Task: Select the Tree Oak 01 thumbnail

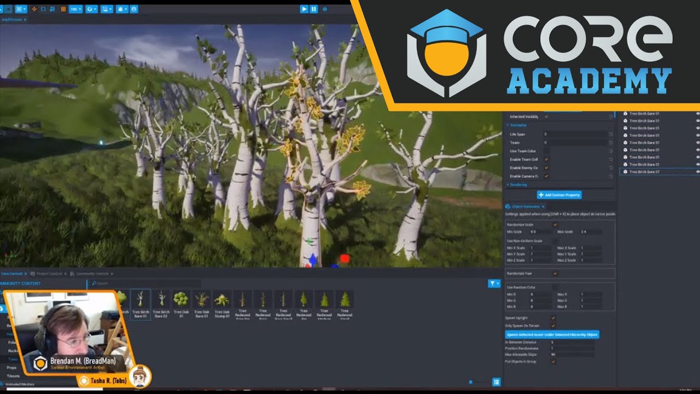Action: (x=181, y=304)
